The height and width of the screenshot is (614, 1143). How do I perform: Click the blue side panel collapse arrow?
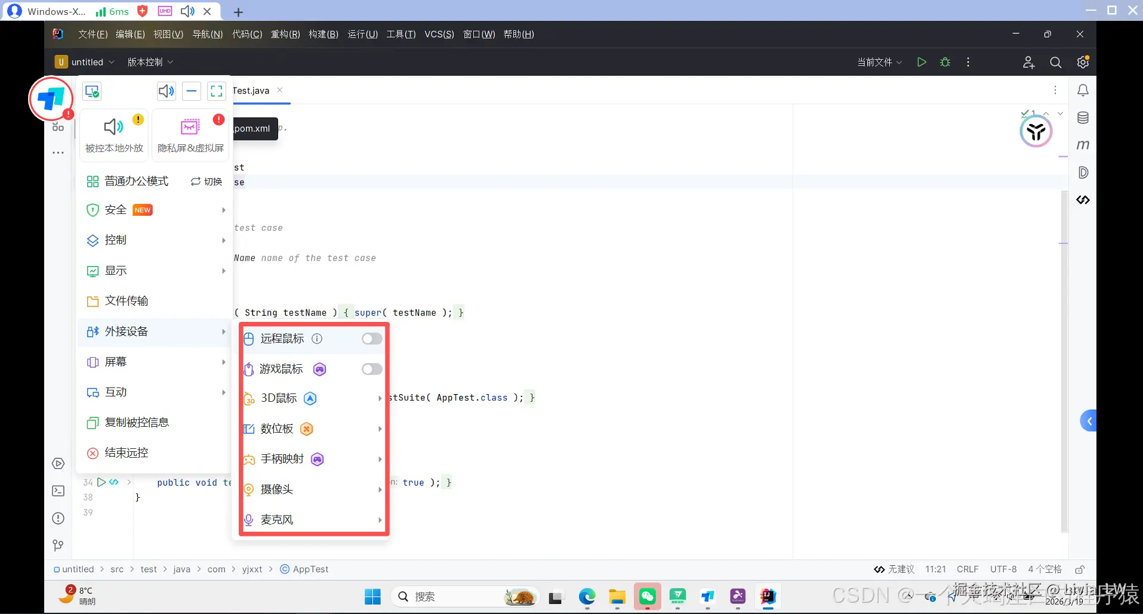[1089, 421]
